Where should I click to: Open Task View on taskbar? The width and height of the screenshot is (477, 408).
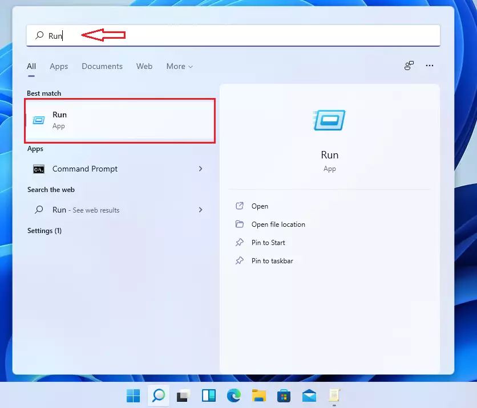(x=183, y=395)
